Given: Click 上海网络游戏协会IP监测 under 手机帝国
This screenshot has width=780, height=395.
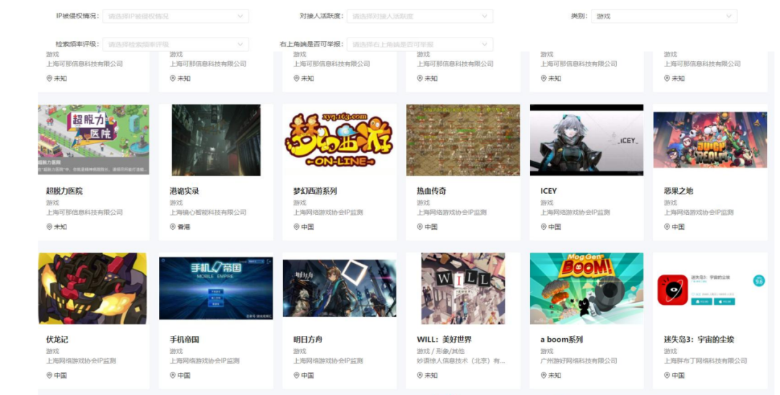Looking at the screenshot, I should click(204, 360).
